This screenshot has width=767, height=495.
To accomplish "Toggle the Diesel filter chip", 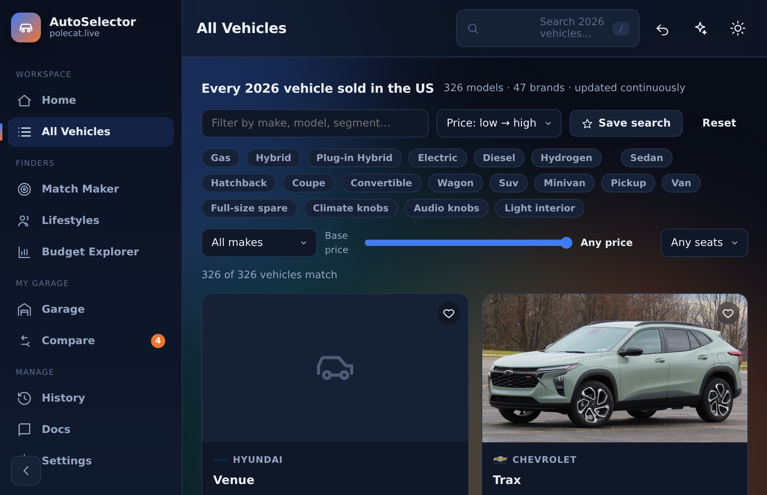I will tap(499, 158).
